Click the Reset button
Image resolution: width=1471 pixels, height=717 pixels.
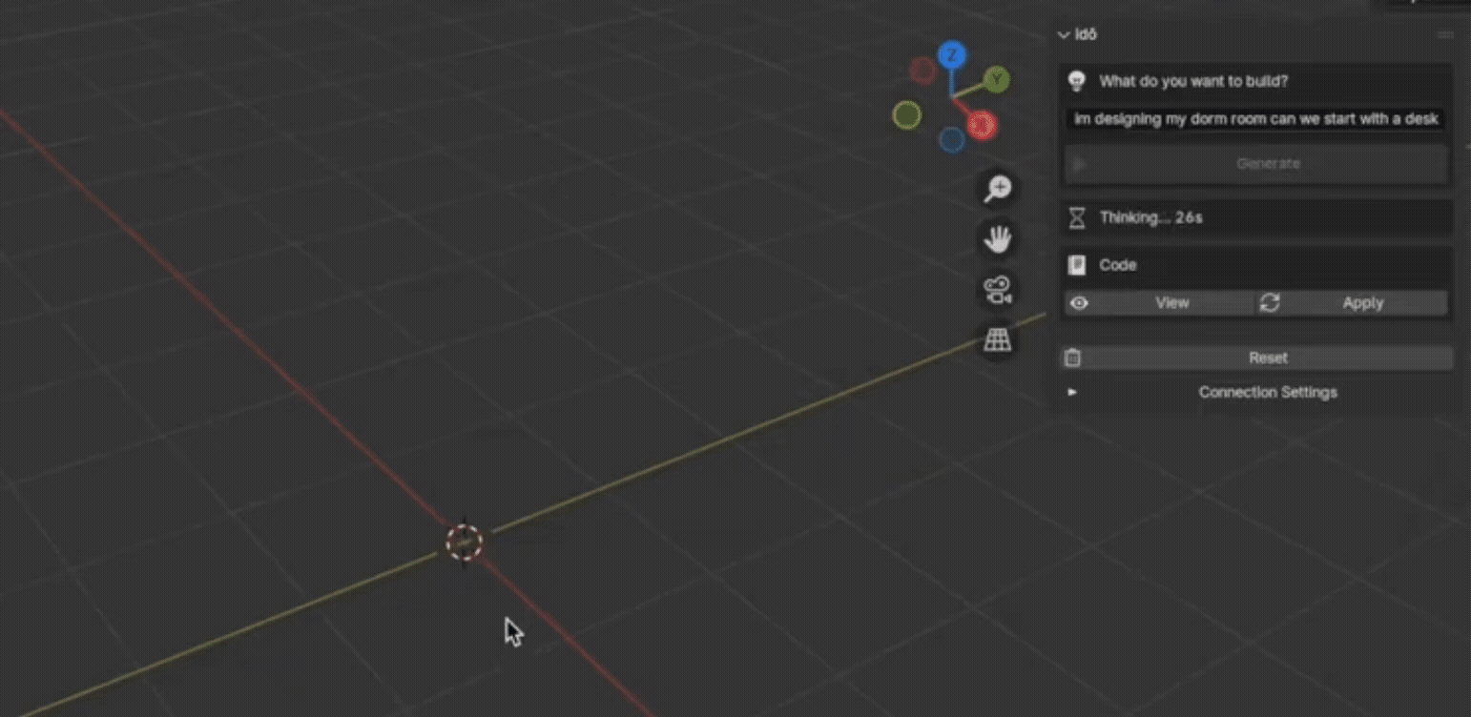(x=1256, y=358)
